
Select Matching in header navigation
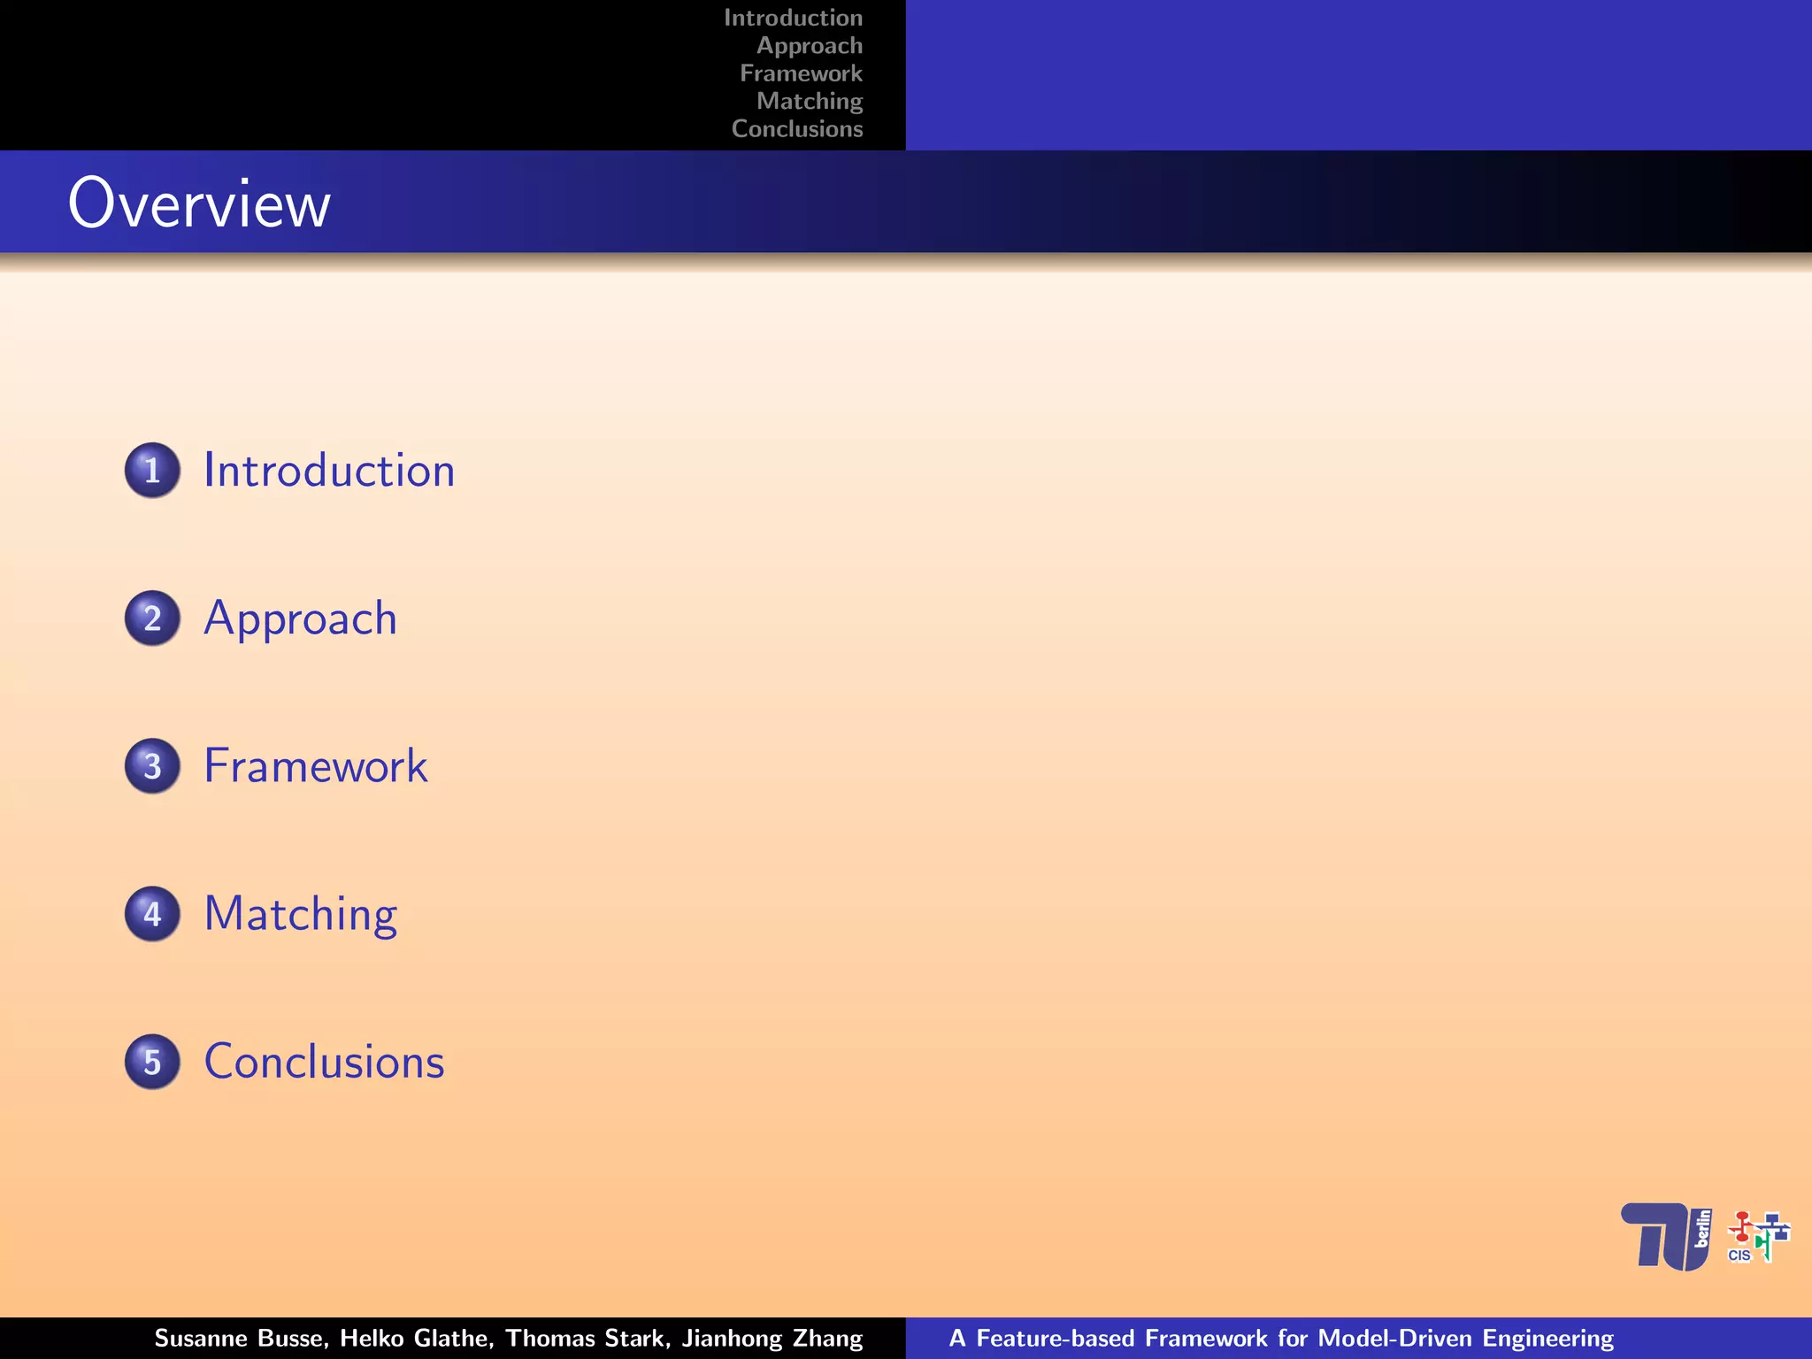click(x=809, y=101)
